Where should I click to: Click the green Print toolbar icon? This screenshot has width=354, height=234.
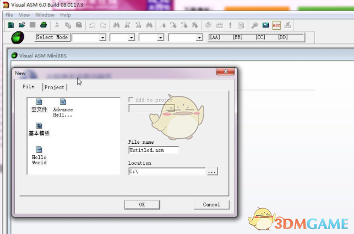pos(43,25)
